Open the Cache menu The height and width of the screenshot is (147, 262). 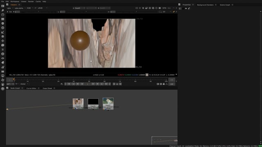38,1
